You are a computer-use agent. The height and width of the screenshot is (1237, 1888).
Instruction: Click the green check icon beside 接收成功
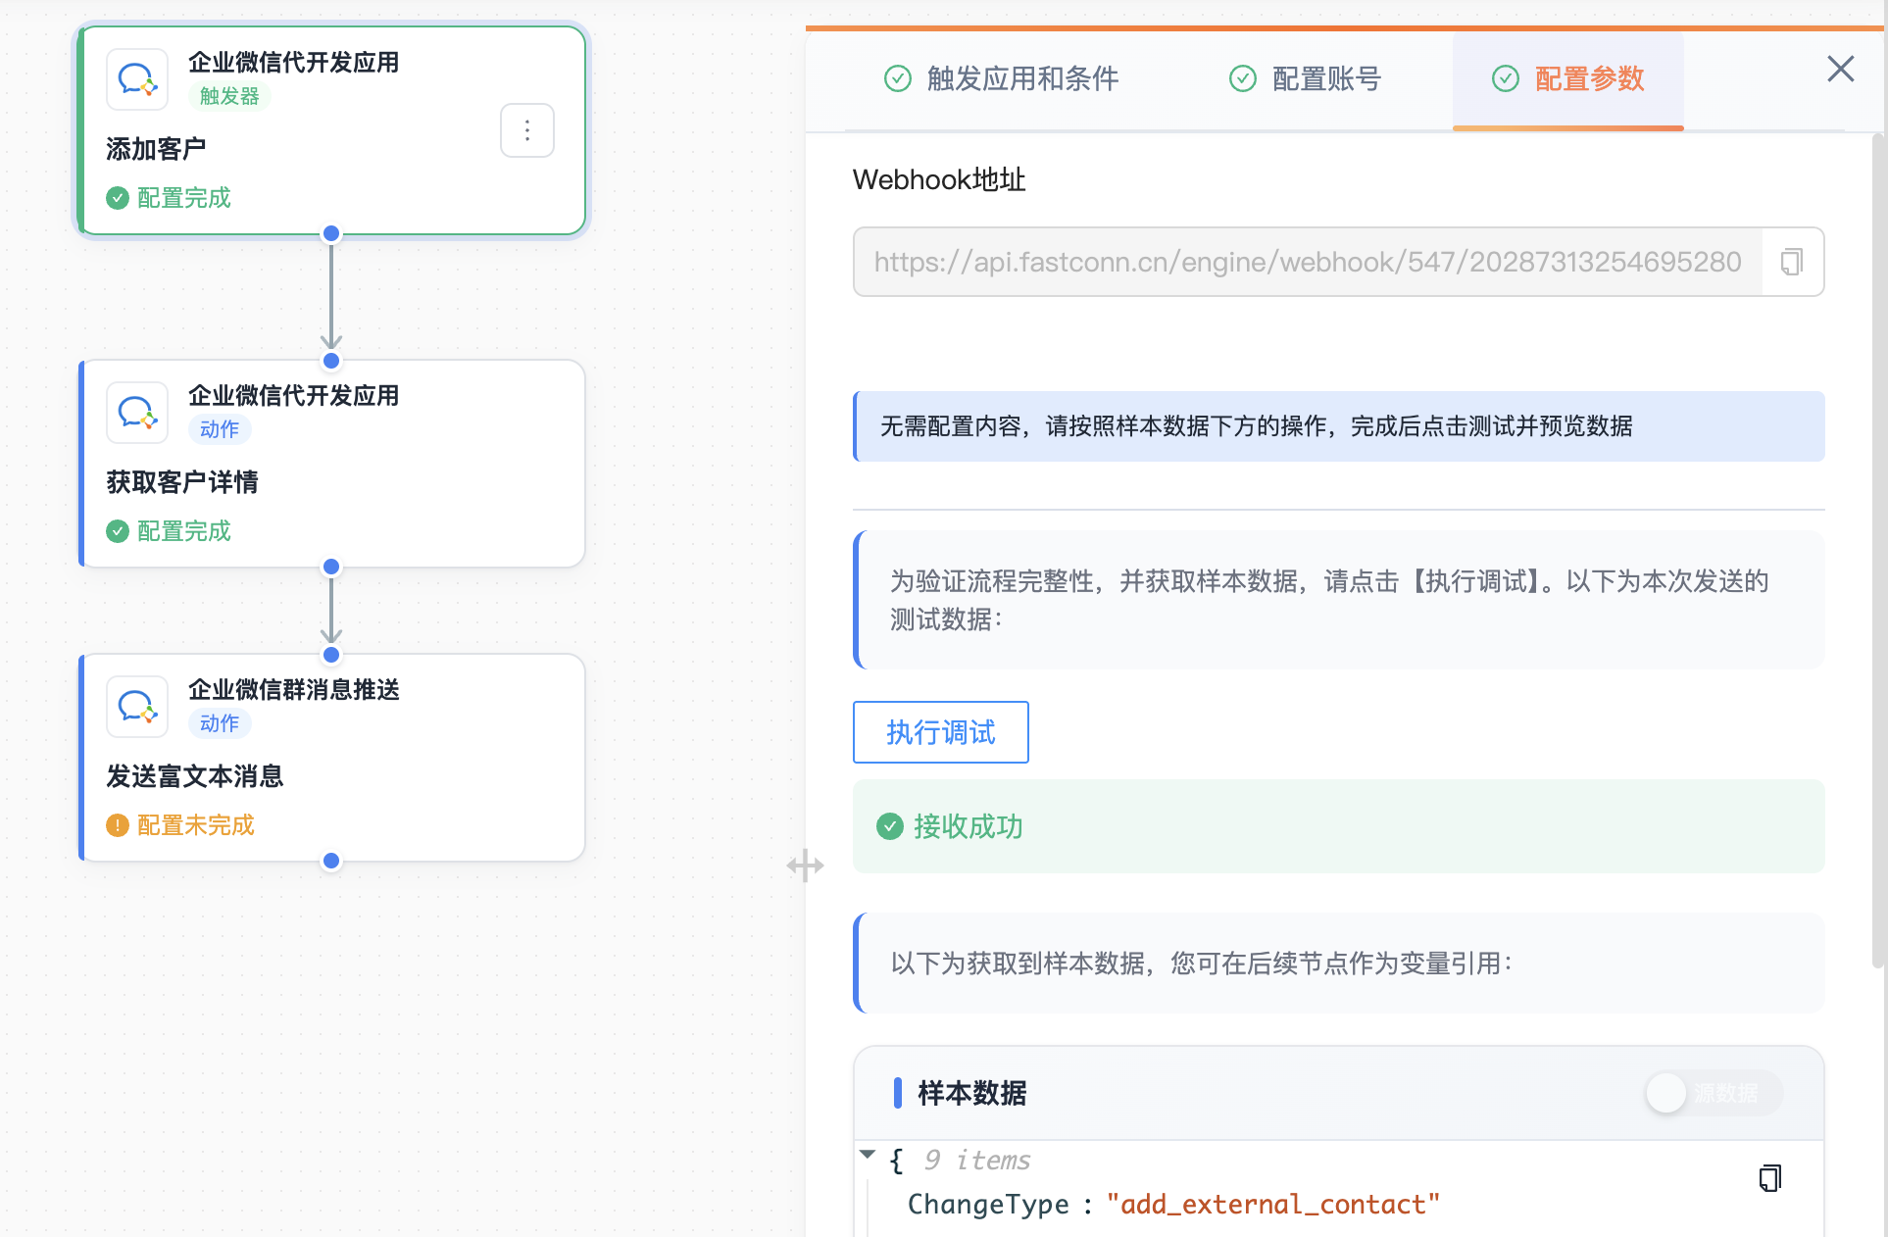click(890, 826)
